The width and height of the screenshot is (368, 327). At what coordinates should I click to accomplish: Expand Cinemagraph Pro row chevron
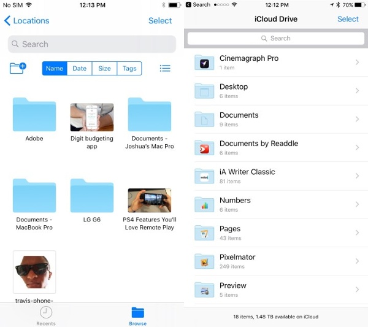point(357,62)
